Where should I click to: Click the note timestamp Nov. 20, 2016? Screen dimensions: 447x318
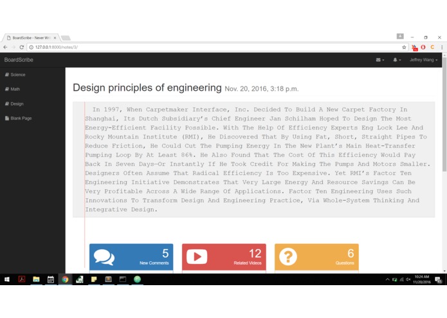click(x=262, y=89)
